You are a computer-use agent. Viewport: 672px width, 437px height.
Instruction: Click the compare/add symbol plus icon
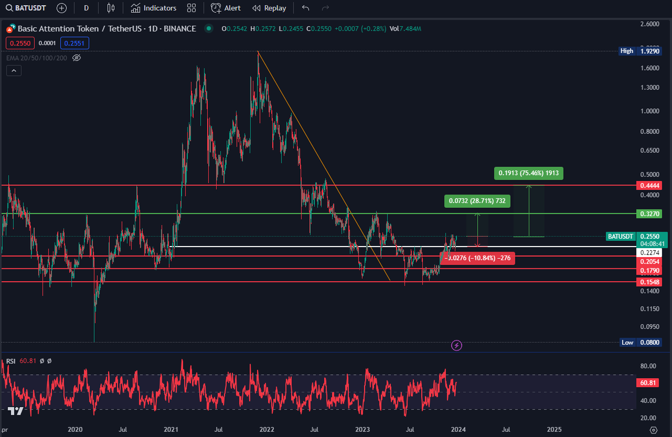61,8
